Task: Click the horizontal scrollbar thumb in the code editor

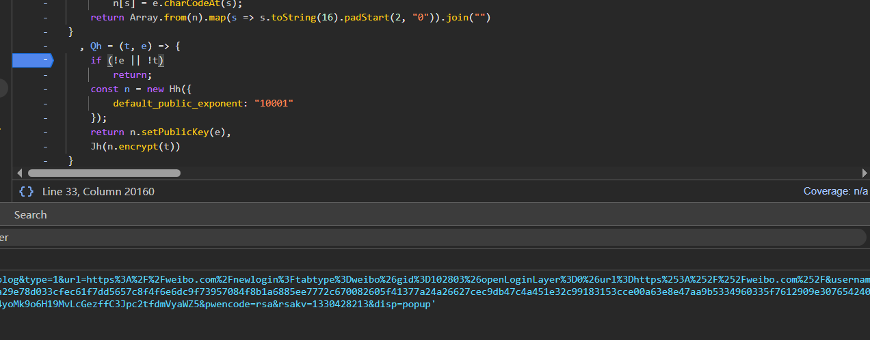Action: [x=103, y=173]
